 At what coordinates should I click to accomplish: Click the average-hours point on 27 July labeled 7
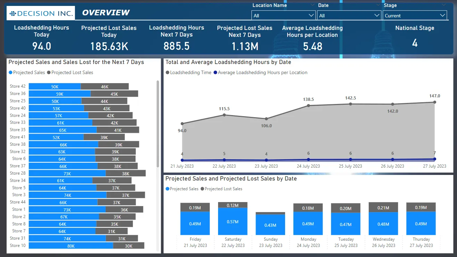[x=435, y=159]
